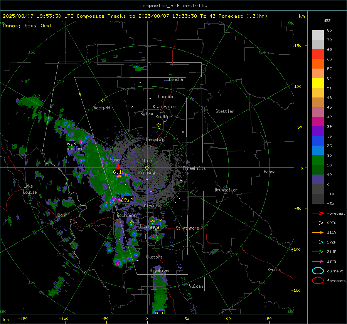Click the RockyMH label
This screenshot has height=324, width=347.
[x=102, y=108]
